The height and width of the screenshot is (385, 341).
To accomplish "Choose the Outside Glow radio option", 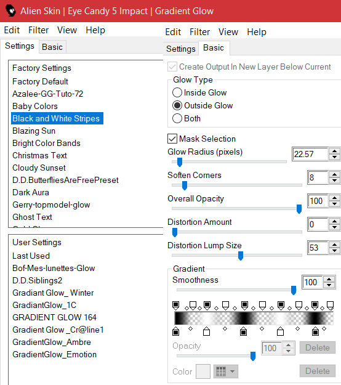I will (x=177, y=105).
